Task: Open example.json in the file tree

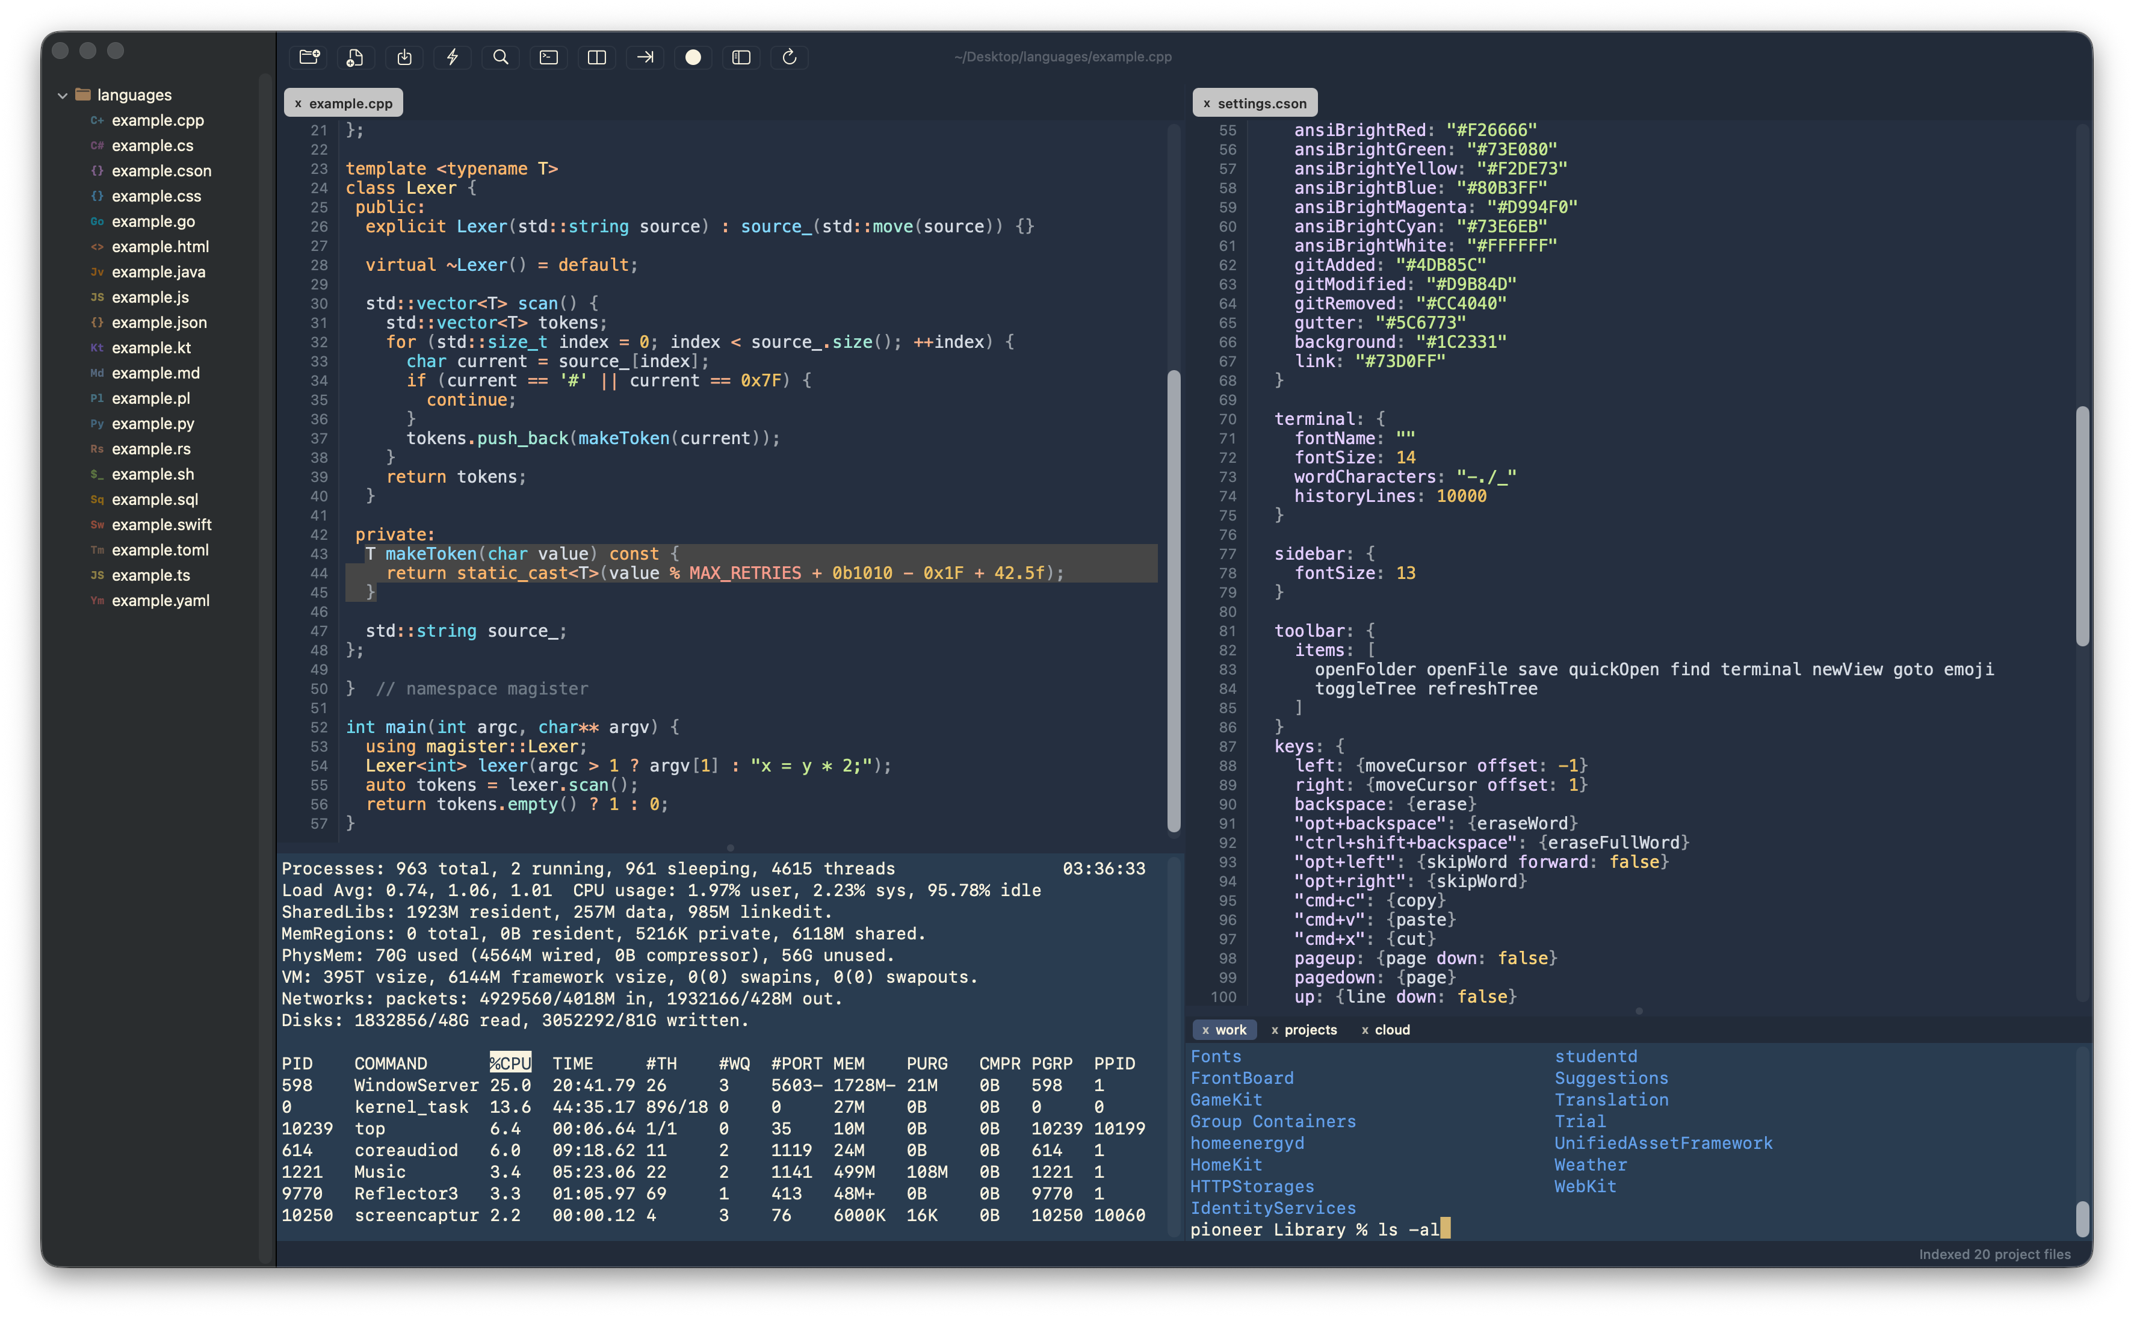Action: (159, 323)
